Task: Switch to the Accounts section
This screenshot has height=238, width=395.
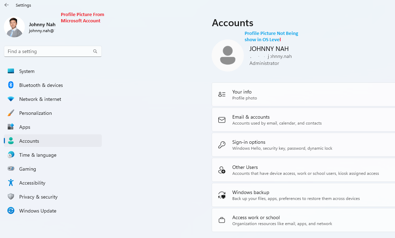Action: point(29,141)
